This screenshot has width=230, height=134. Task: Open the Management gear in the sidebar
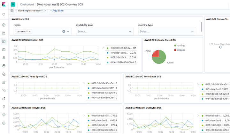click(x=4, y=123)
